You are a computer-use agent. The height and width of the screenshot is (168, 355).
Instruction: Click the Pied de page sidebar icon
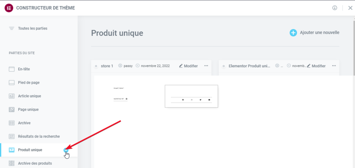coord(12,83)
